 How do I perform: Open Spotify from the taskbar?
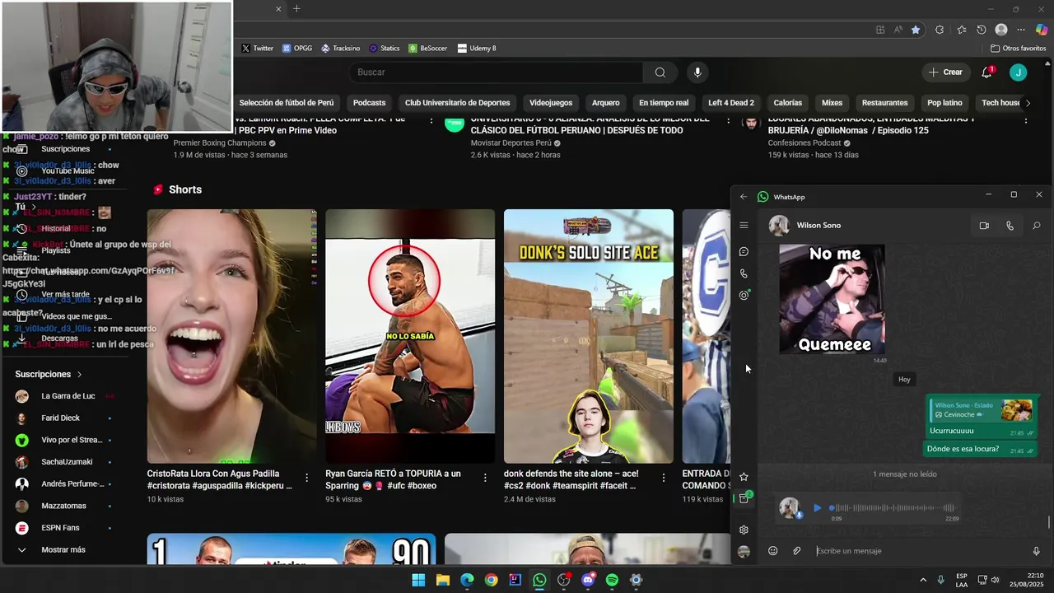(612, 580)
